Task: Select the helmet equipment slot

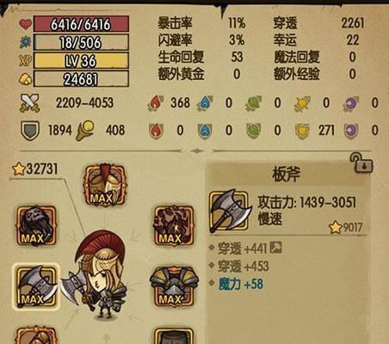Action: [105, 185]
